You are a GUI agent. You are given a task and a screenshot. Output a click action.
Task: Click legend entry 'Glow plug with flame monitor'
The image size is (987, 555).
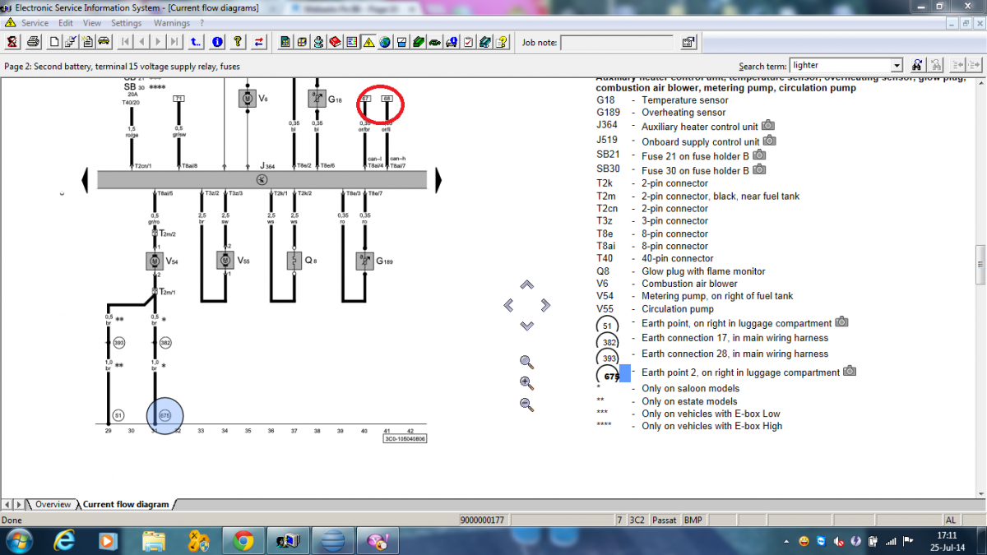click(703, 271)
